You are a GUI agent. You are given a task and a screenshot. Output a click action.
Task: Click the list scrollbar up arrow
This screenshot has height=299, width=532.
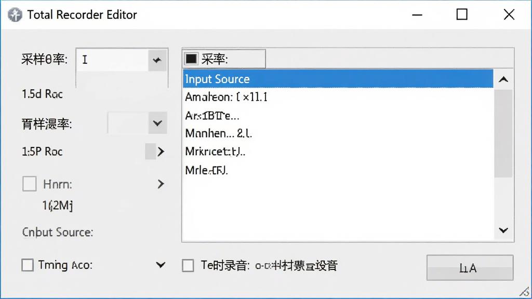503,79
